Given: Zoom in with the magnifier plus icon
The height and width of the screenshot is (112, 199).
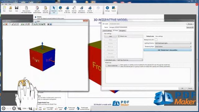Looking at the screenshot, I should [19, 109].
